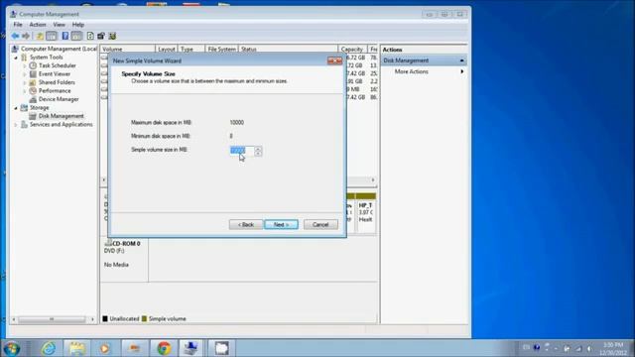Click the Status column header

pos(288,49)
